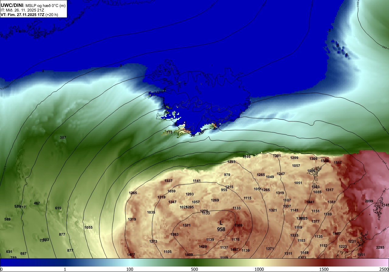Select the 1317 height label
This screenshot has width=389, height=272.
[x=329, y=190]
